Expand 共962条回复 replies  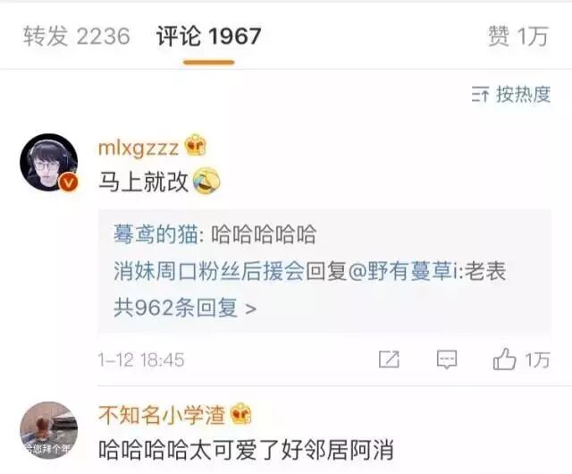(185, 308)
